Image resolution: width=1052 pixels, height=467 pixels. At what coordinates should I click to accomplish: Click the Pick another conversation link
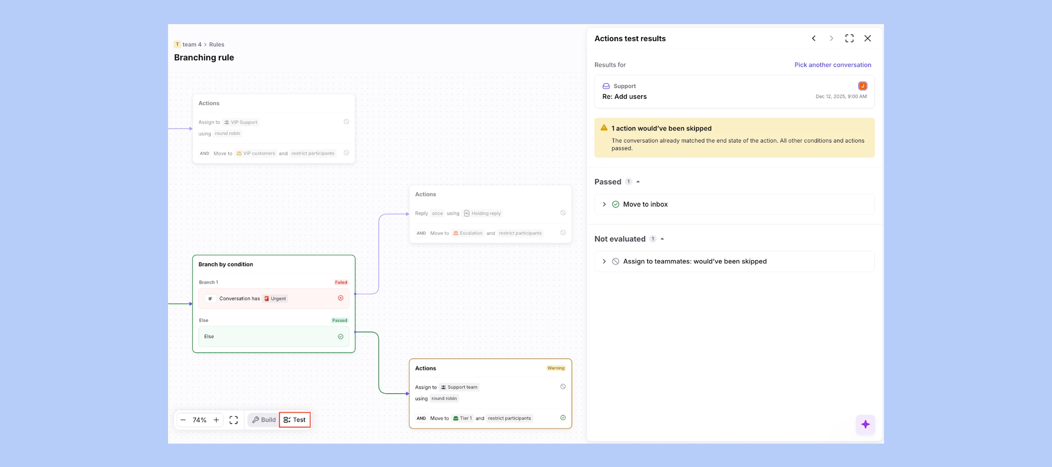coord(833,65)
